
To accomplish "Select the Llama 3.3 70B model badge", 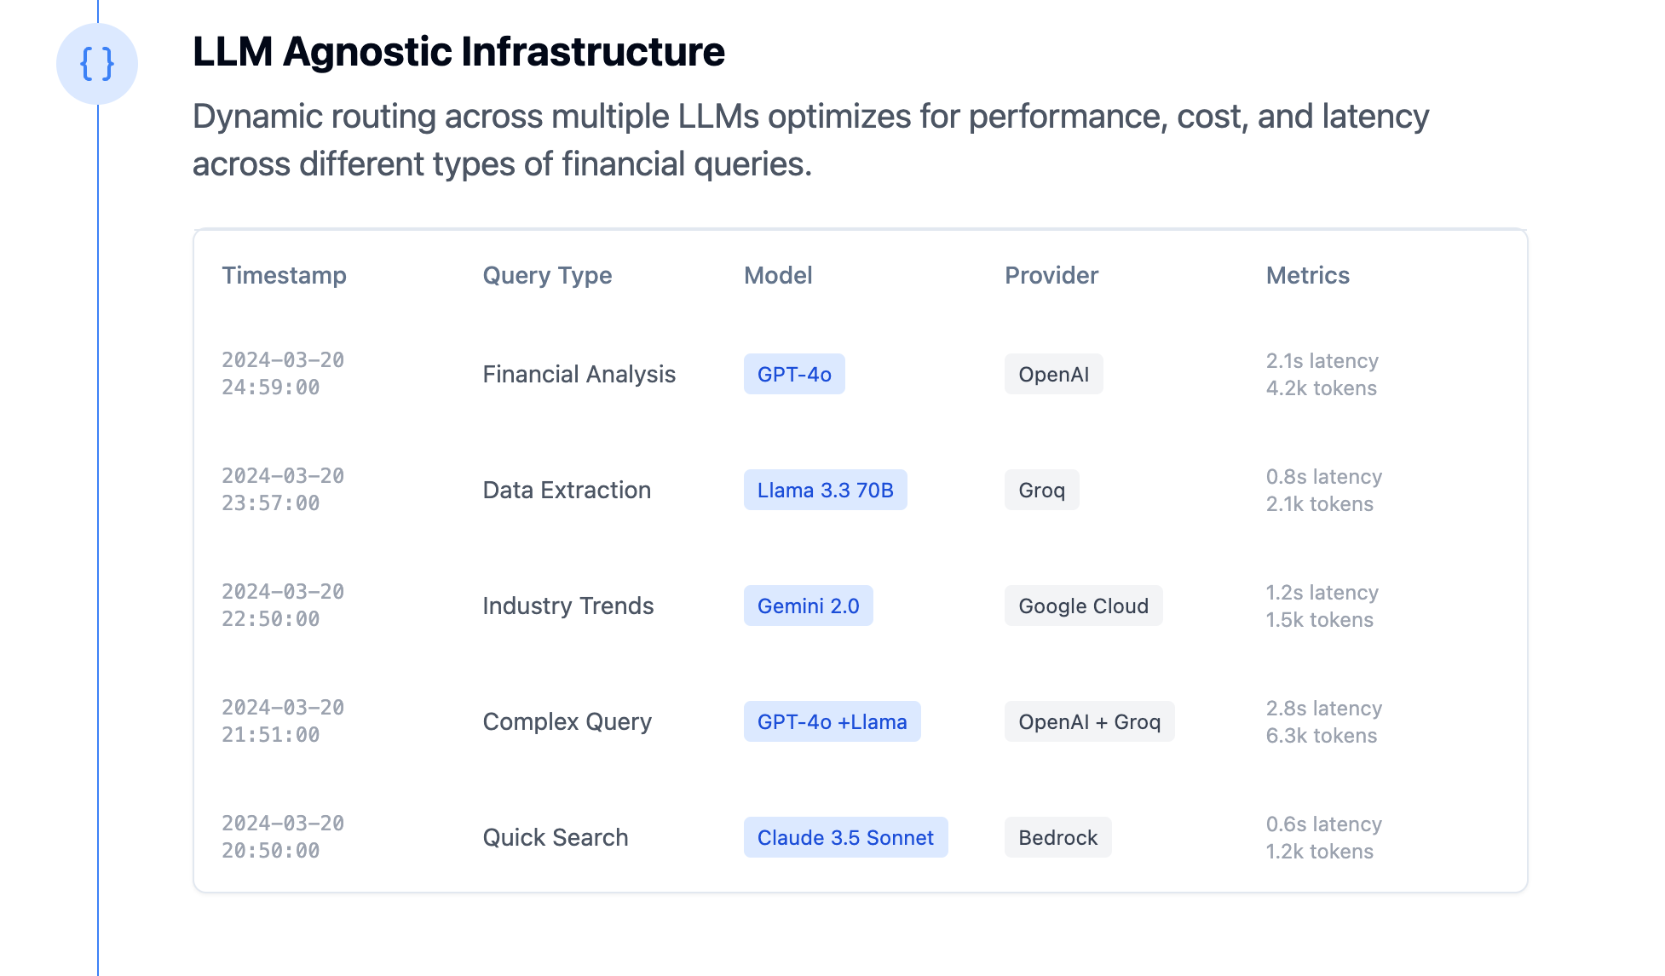I will point(825,490).
